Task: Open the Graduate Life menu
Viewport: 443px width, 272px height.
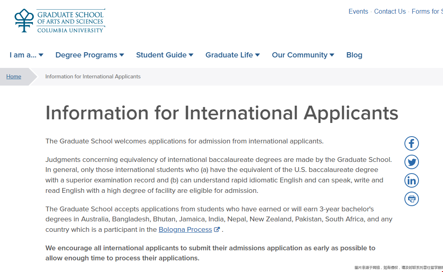Action: [x=233, y=55]
